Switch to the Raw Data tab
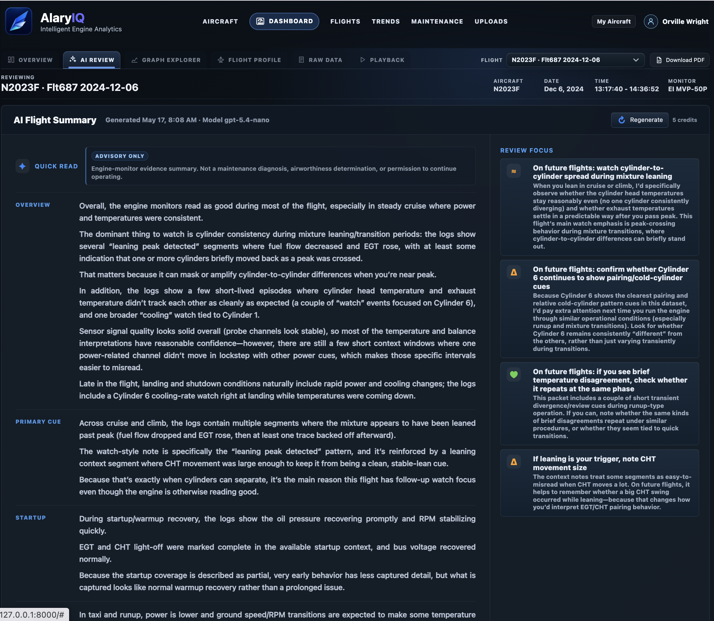 (x=320, y=60)
